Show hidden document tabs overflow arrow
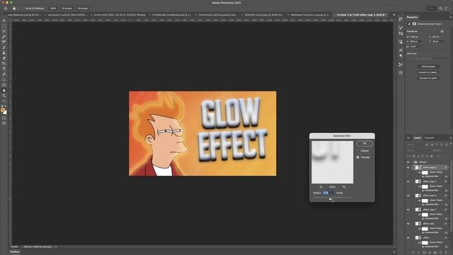The height and width of the screenshot is (255, 453). pyautogui.click(x=394, y=15)
